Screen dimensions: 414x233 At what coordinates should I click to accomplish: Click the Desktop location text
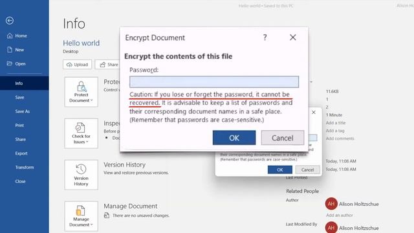pyautogui.click(x=71, y=52)
